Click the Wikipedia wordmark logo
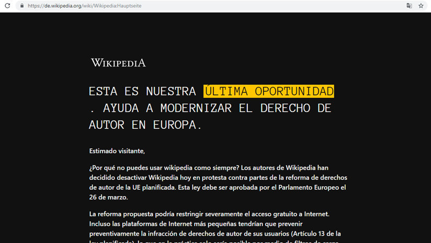431x243 pixels. tap(118, 63)
